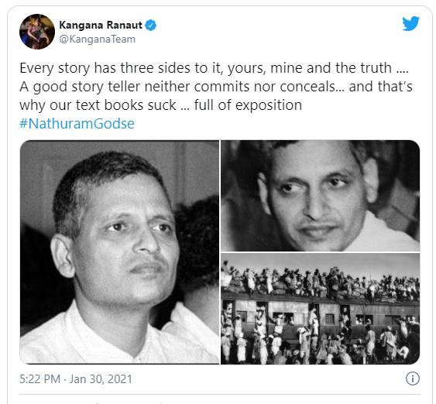Open the 5:22 PM timestamp link
Image resolution: width=436 pixels, height=404 pixels.
point(39,379)
